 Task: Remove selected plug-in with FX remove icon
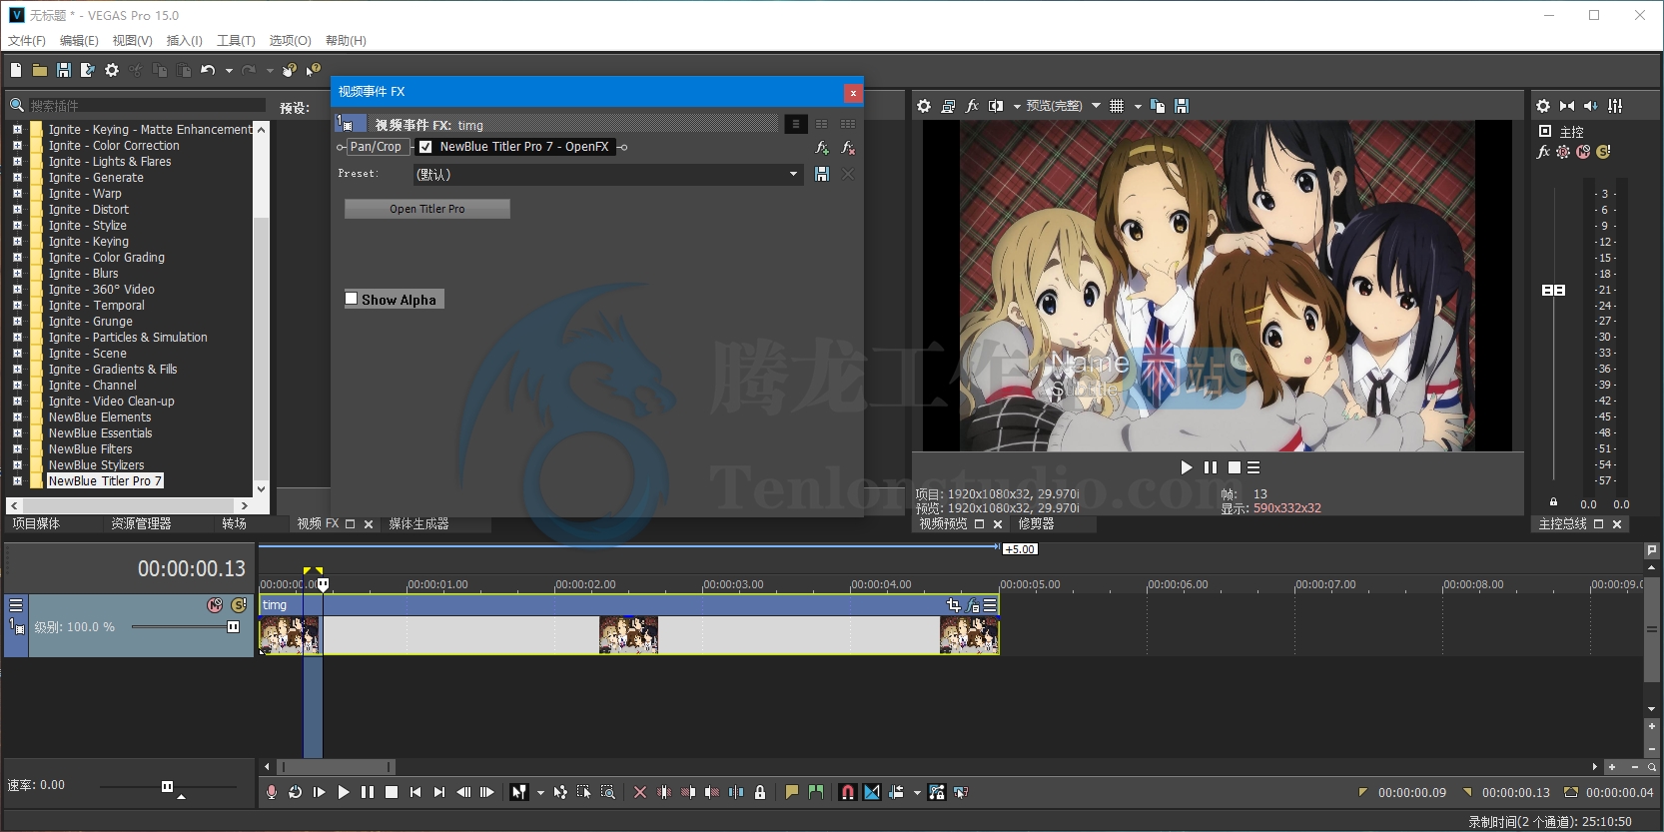(x=848, y=148)
